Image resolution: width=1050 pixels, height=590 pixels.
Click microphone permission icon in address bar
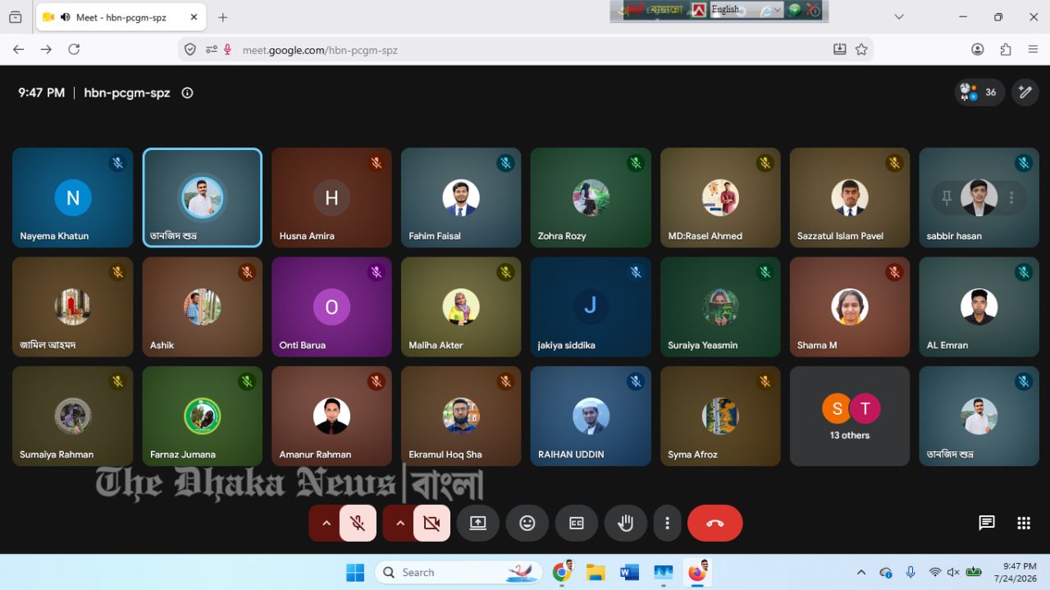(227, 50)
